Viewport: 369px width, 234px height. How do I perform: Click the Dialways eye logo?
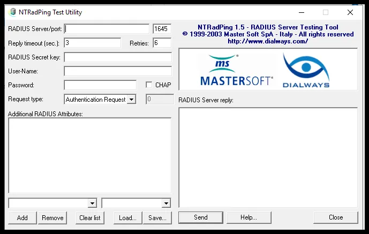306,71
